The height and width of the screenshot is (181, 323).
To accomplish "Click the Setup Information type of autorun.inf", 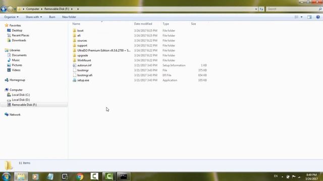I will point(174,65).
